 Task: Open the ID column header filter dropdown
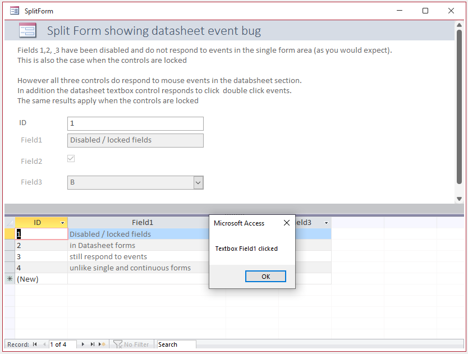[62, 223]
